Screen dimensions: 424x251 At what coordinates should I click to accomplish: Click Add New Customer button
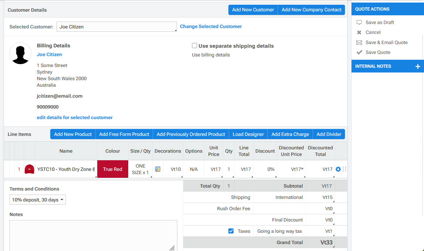tap(253, 10)
